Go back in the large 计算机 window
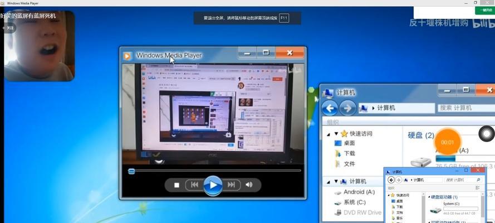The image size is (495, 223). pos(330,108)
